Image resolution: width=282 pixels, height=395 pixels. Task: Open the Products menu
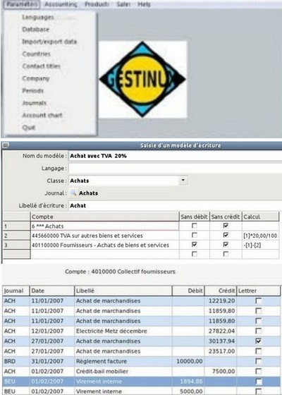(97, 4)
